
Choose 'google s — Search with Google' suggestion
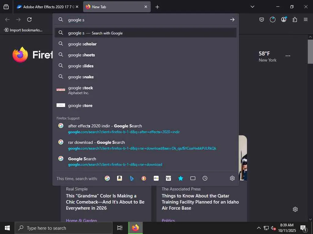(145, 33)
